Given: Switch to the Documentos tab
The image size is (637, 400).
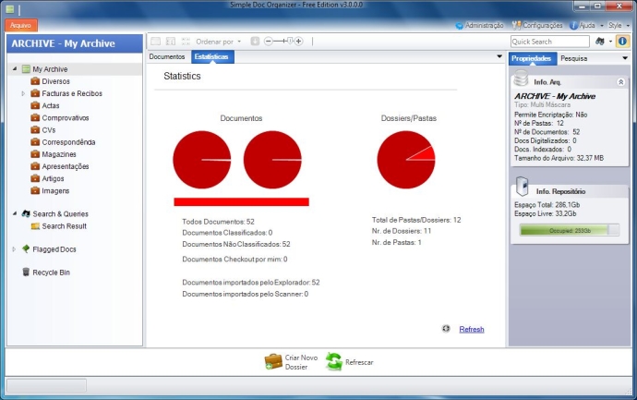Looking at the screenshot, I should (167, 56).
